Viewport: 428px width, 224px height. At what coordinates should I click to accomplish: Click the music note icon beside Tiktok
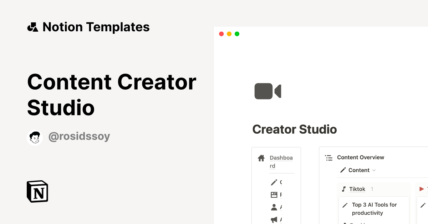pos(343,189)
